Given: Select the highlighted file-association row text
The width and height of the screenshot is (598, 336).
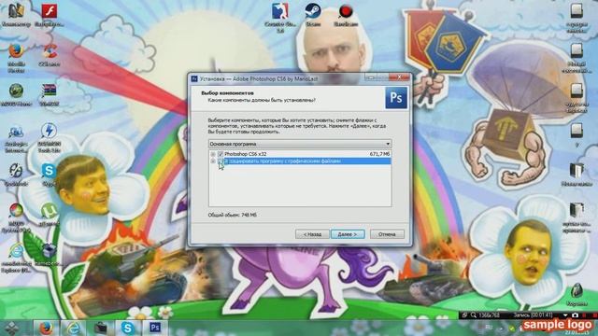Looking at the screenshot, I should click(283, 161).
